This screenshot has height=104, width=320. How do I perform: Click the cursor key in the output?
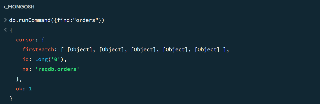click(26, 40)
